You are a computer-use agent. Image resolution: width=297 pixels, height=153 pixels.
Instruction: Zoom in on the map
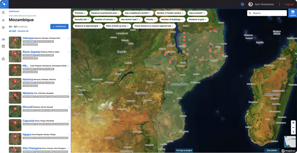click(x=293, y=123)
